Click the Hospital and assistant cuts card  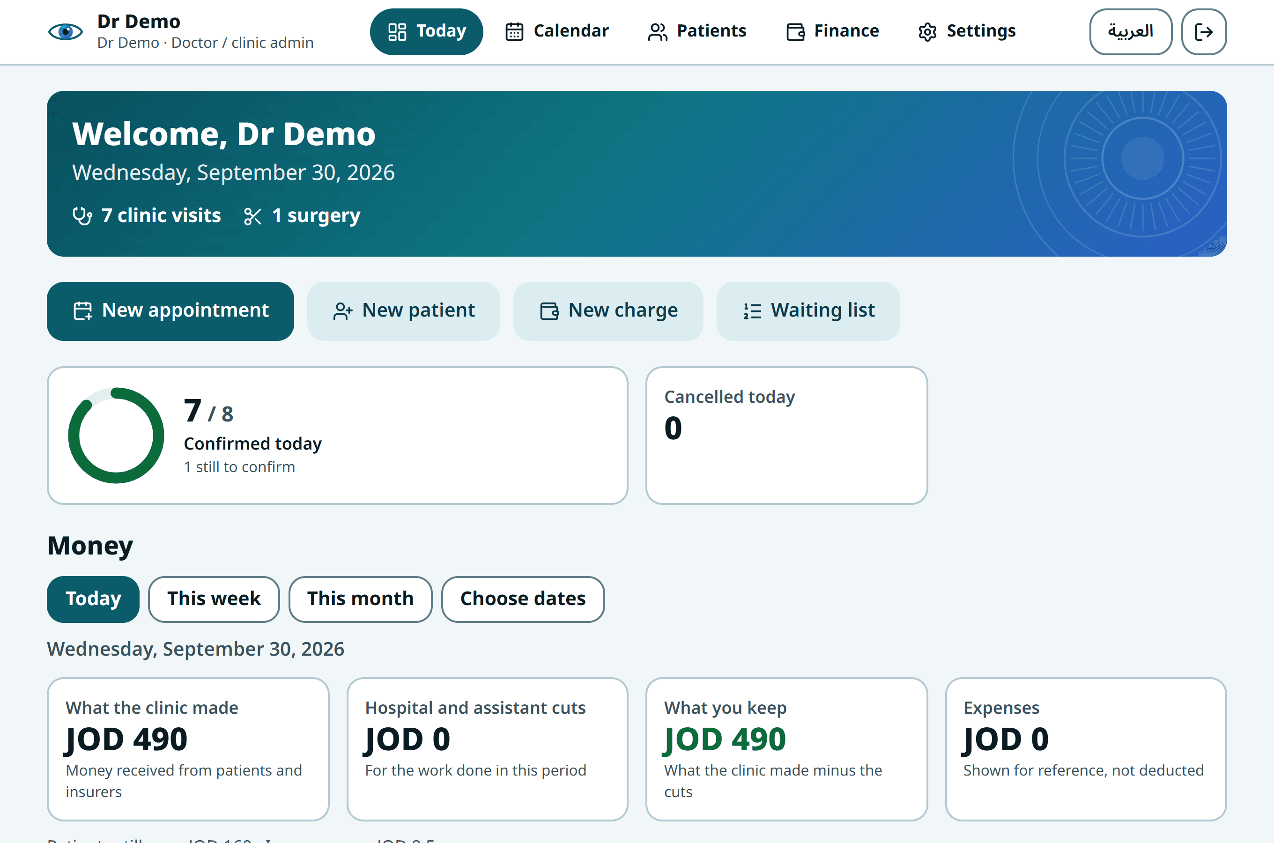point(487,749)
